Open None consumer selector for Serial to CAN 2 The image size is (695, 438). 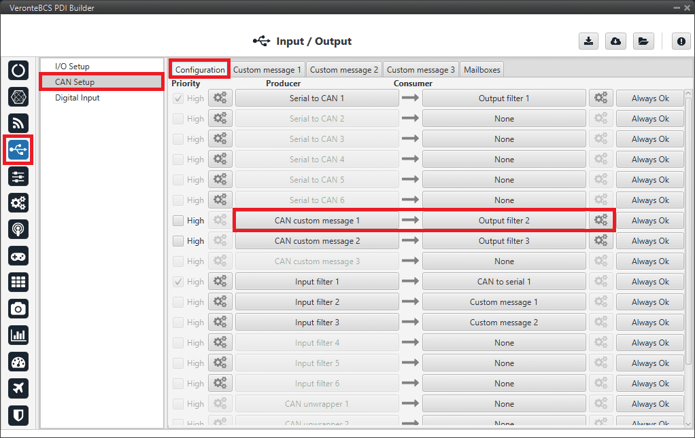[x=504, y=119]
